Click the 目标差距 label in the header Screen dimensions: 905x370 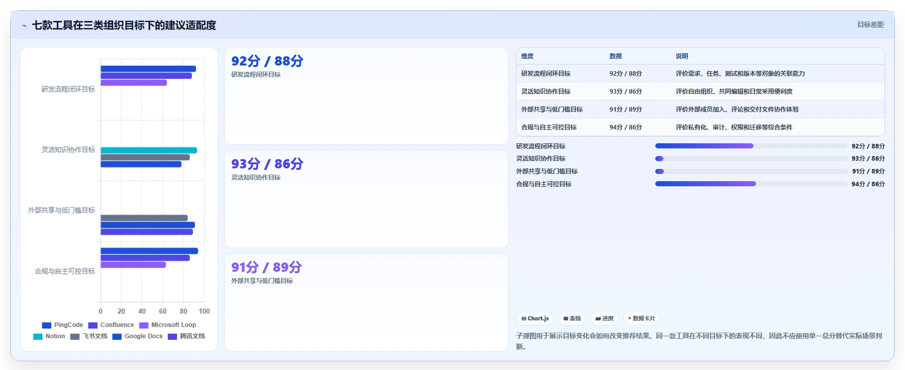870,25
